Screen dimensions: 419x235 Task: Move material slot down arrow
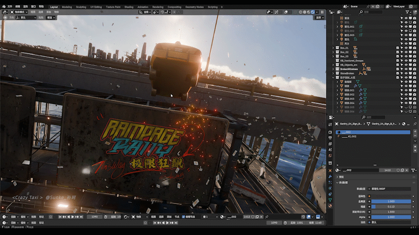tap(415, 151)
